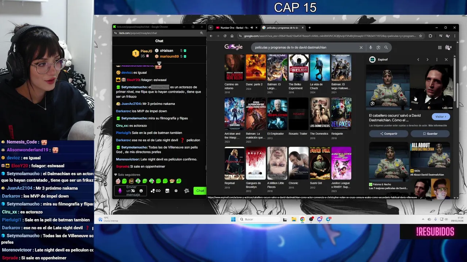Close the Number One - Bankai tab
Screen dimensions: 467x262
pyautogui.click(x=256, y=28)
